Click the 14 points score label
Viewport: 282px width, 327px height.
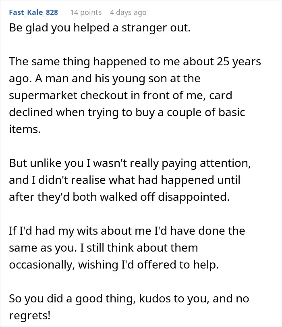(86, 12)
